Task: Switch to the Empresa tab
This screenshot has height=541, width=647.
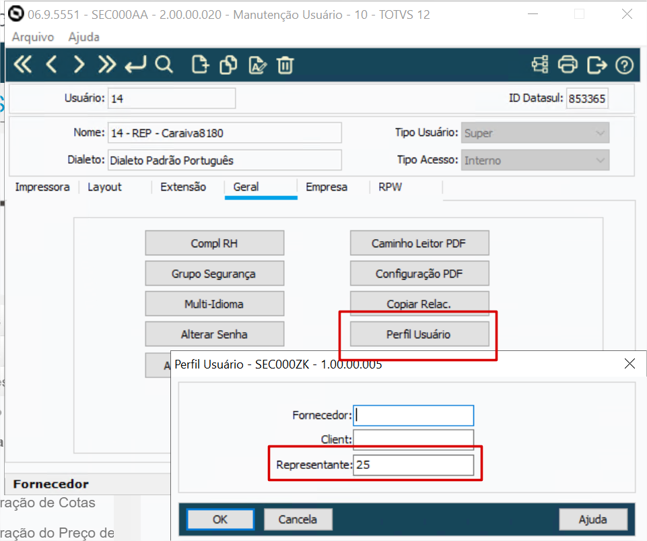Action: 327,187
